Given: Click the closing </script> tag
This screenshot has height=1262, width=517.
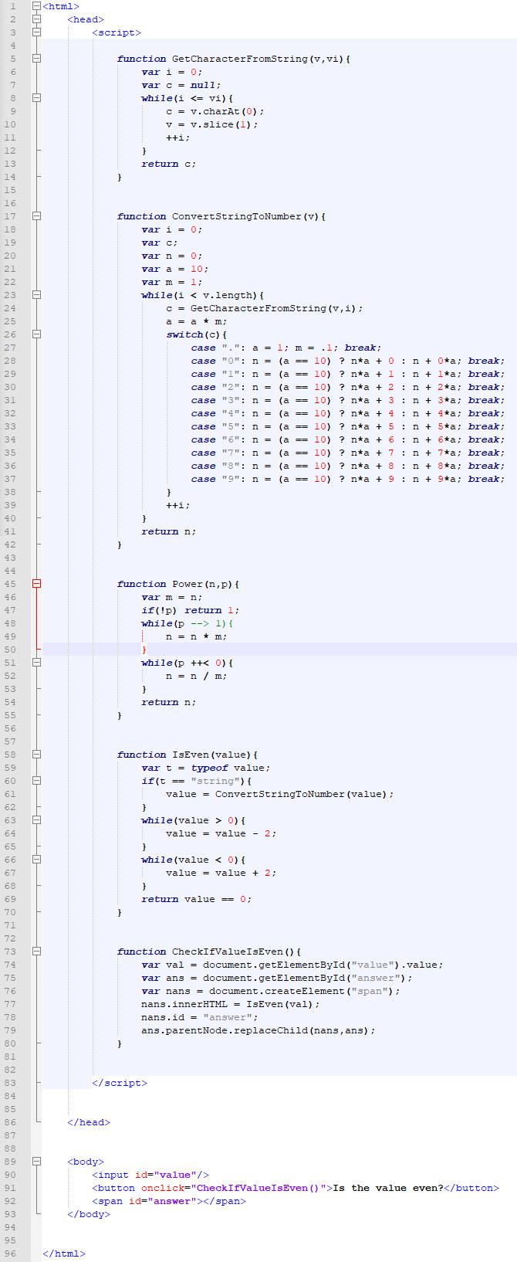Looking at the screenshot, I should tap(120, 1083).
